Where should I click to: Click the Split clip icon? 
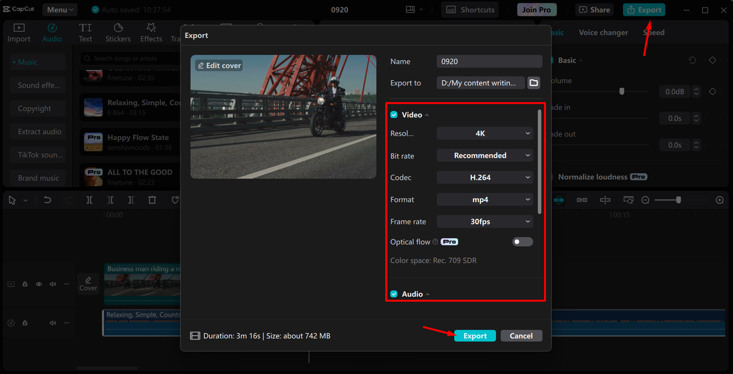(89, 200)
